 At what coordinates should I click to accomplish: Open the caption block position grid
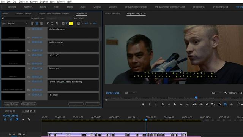[x=79, y=24]
